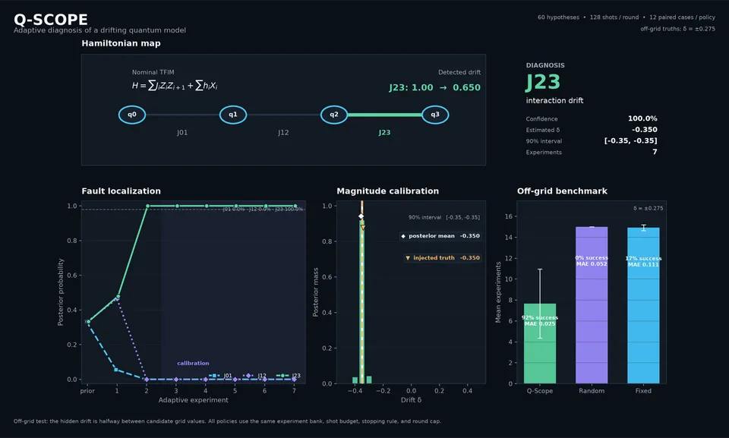Click the "interaction drift" label

tap(554, 100)
